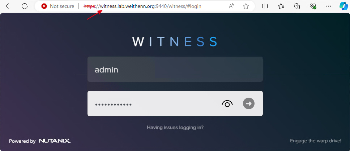Select the Engage the warp drive text

point(316,141)
